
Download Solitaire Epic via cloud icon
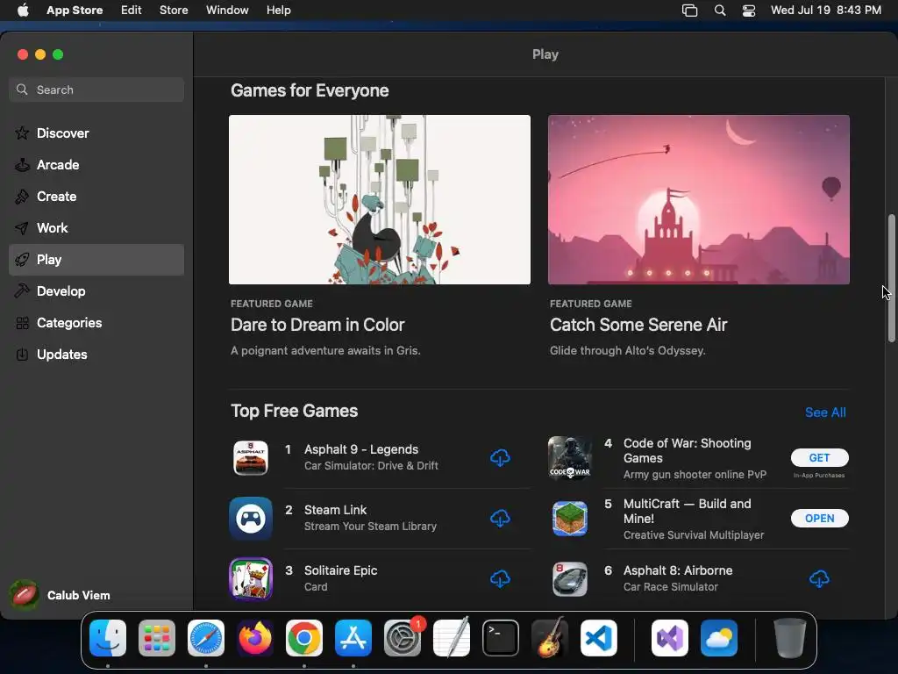tap(500, 579)
